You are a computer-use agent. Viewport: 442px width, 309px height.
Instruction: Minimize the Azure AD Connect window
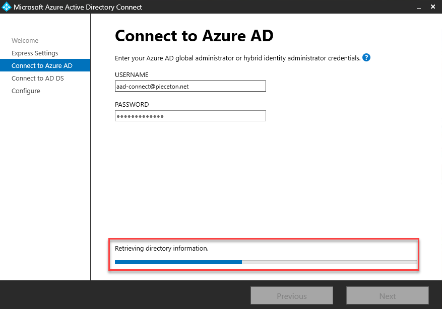(x=419, y=7)
